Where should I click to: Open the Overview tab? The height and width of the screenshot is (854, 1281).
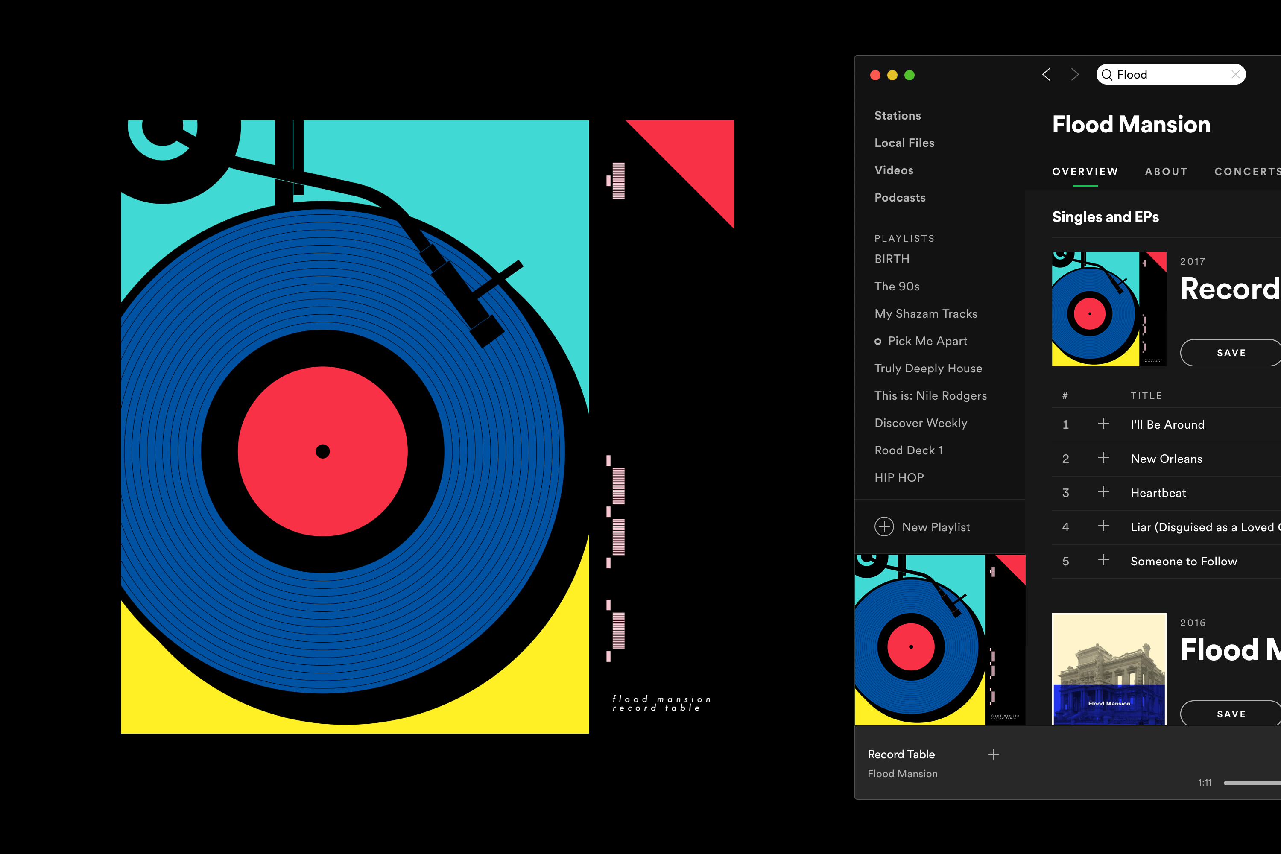1085,172
